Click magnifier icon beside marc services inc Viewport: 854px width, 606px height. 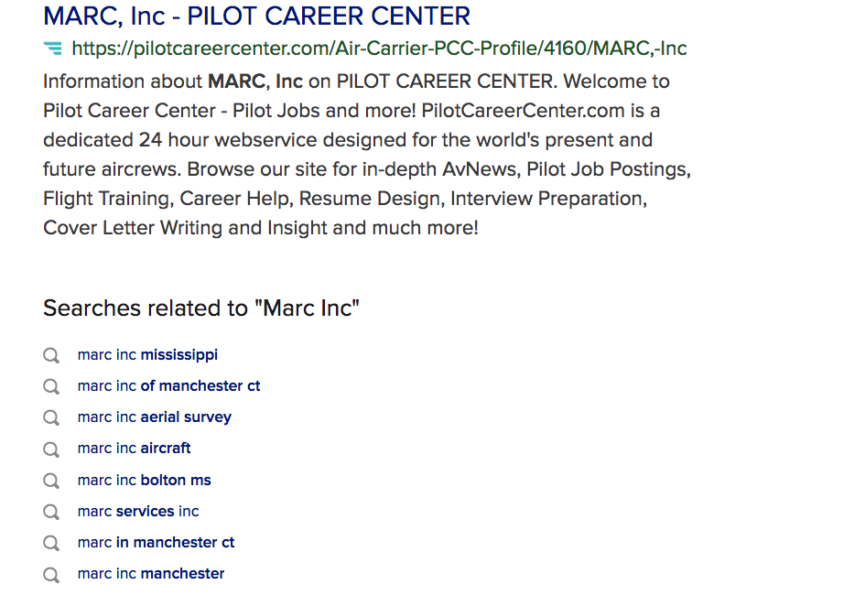click(51, 512)
